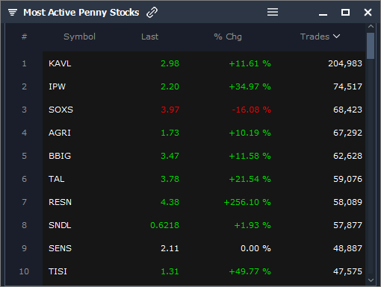Screen dimensions: 381x287
Task: Select the KAVL symbol row
Action: 204,63
